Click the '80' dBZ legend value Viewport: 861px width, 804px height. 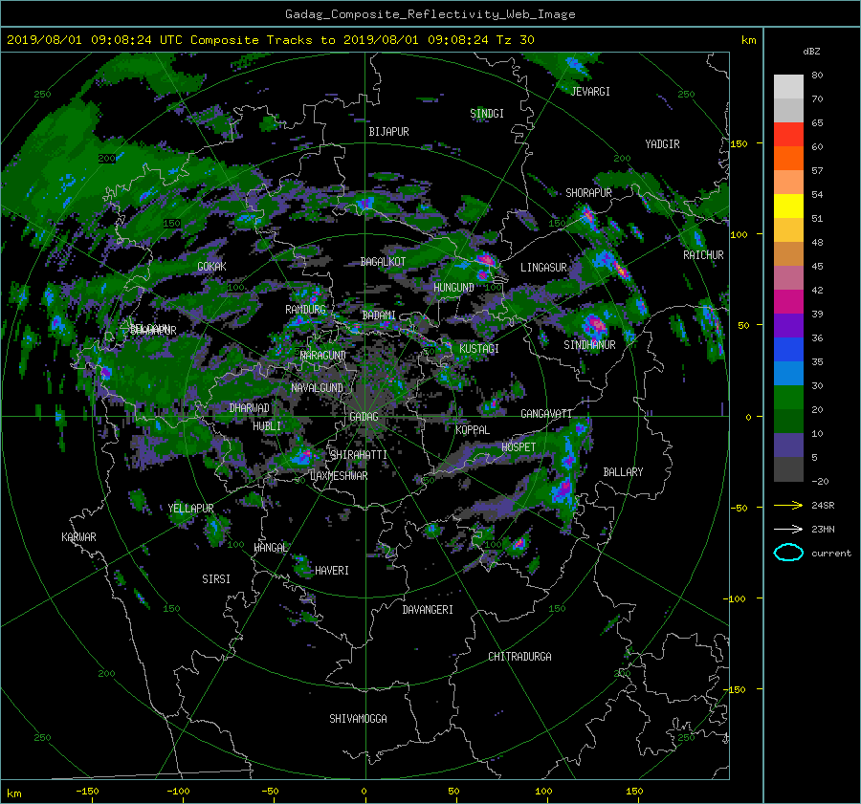point(817,76)
